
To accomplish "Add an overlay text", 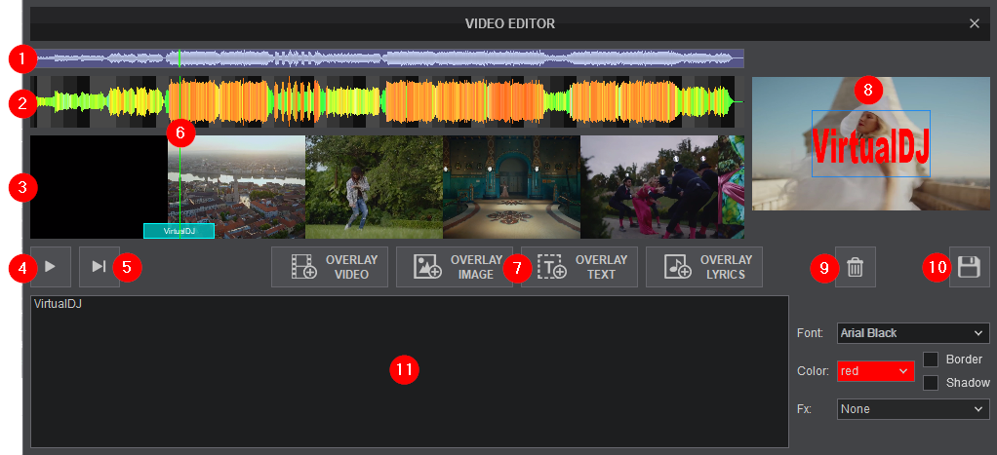I will click(x=579, y=267).
